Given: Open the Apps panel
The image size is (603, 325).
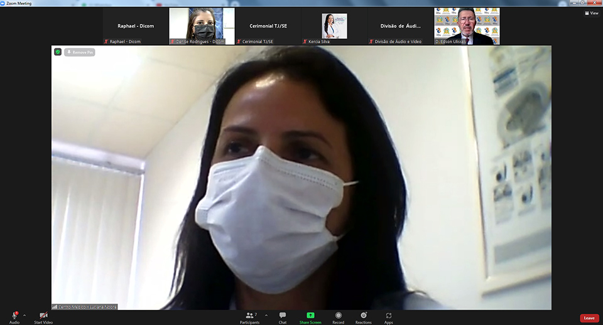Looking at the screenshot, I should [389, 315].
